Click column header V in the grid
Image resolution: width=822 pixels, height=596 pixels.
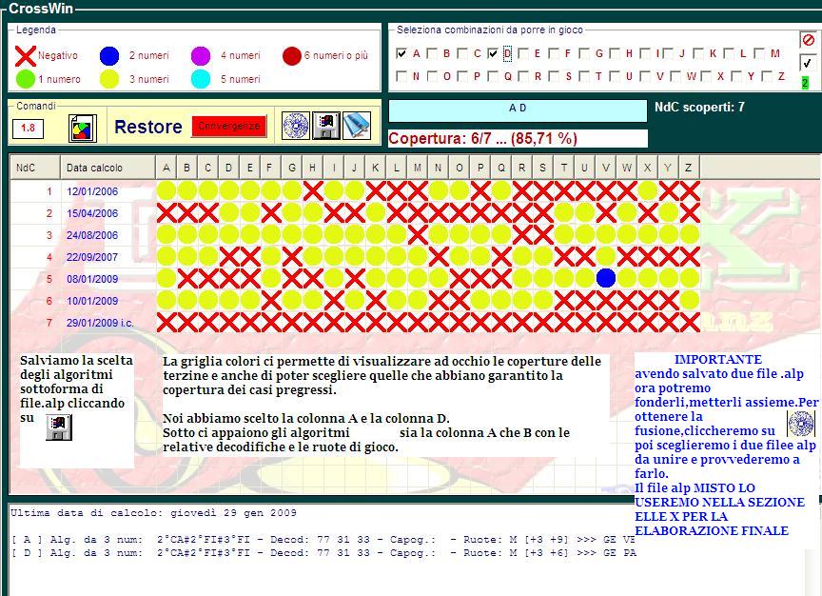pos(606,168)
